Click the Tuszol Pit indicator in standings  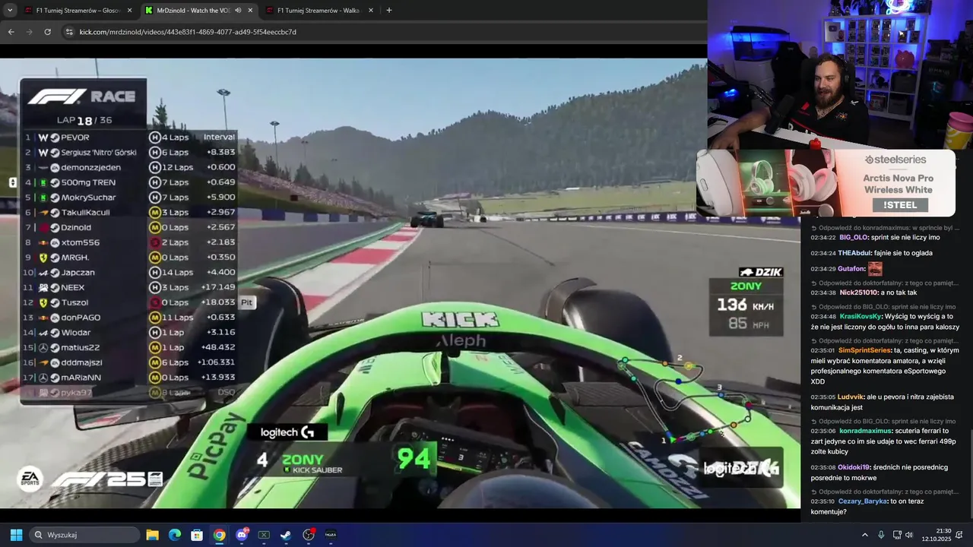(246, 302)
